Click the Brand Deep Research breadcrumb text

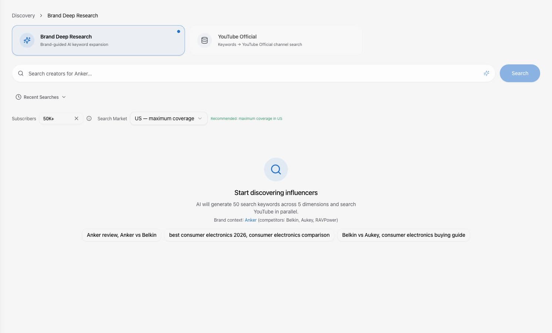(73, 16)
